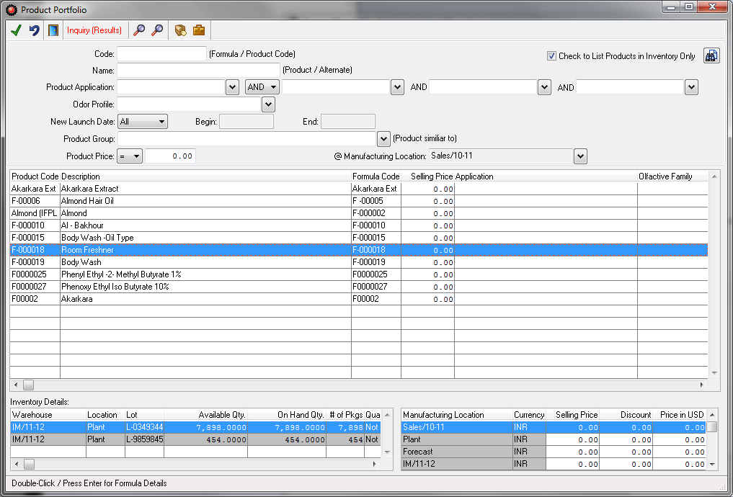Expand the Manufacturing Location 'Sales/10-11' dropdown

coord(580,156)
